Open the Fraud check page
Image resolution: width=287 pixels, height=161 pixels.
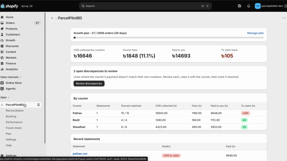[x=14, y=128]
